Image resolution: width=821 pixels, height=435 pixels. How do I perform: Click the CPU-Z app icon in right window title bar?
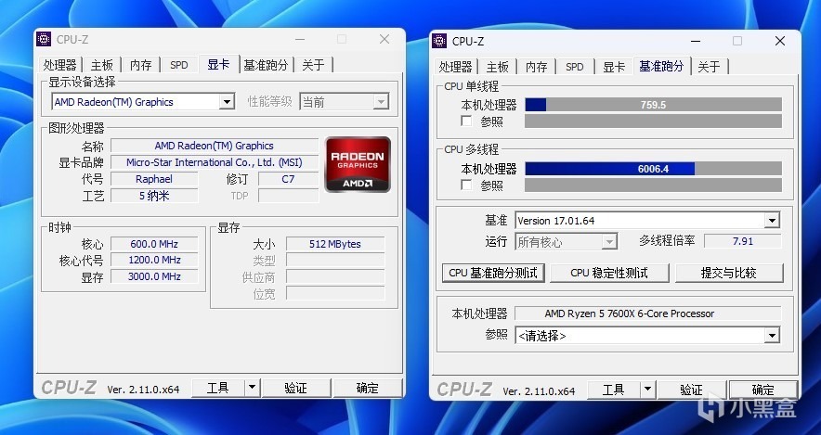(x=439, y=41)
